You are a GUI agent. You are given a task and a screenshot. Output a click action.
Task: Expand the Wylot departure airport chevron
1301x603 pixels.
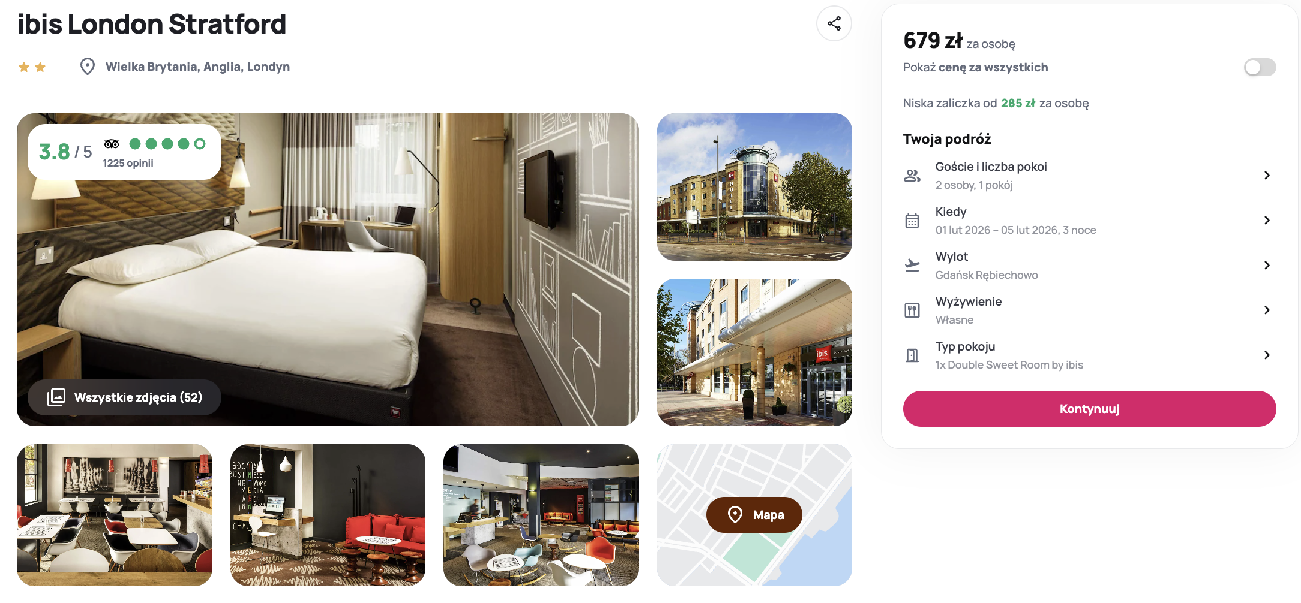tap(1267, 266)
